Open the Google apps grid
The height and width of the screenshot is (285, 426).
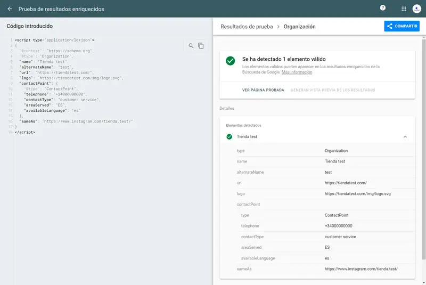click(404, 9)
